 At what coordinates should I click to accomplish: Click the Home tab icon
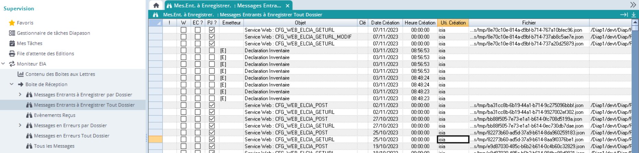(156, 5)
